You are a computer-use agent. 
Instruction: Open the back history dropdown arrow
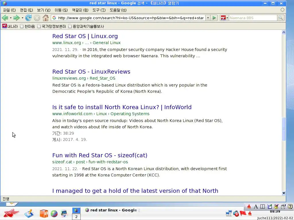click(x=11, y=18)
